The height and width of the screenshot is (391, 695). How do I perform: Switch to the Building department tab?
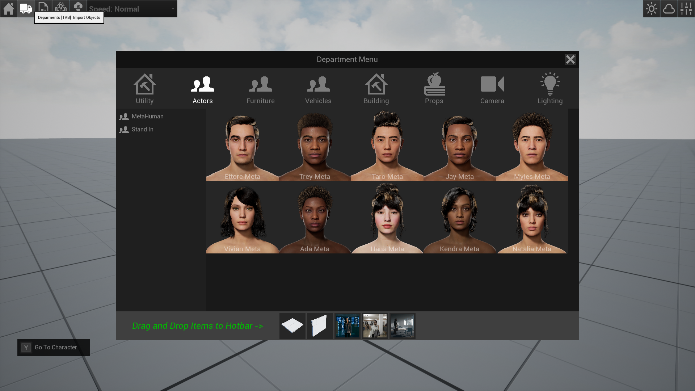[376, 89]
